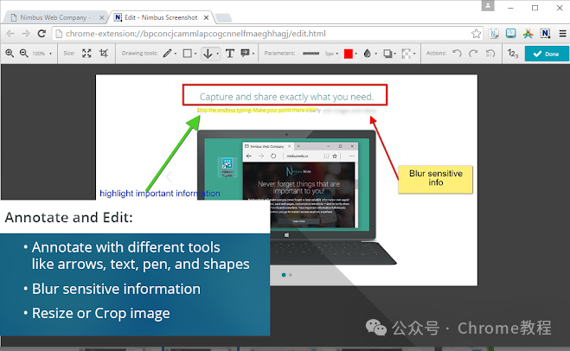570x351 pixels.
Task: Click the monitor screen extension icon
Action: (510, 34)
